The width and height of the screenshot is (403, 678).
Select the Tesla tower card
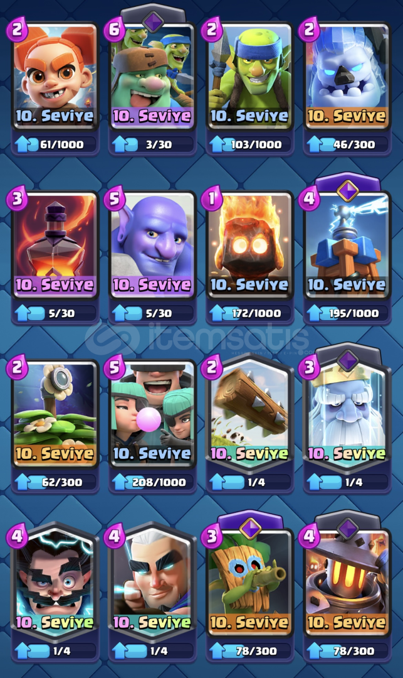pyautogui.click(x=347, y=245)
